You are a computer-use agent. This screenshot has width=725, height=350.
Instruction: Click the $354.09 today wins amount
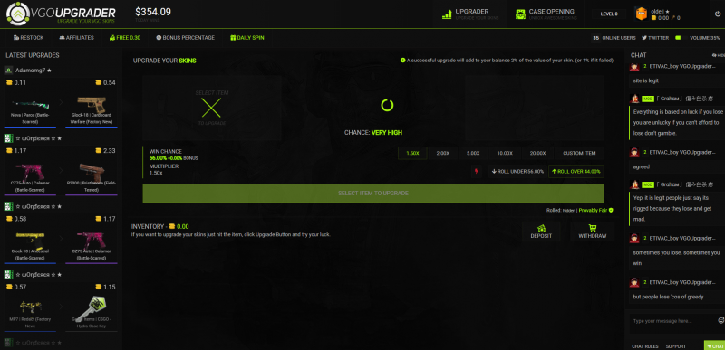(153, 12)
